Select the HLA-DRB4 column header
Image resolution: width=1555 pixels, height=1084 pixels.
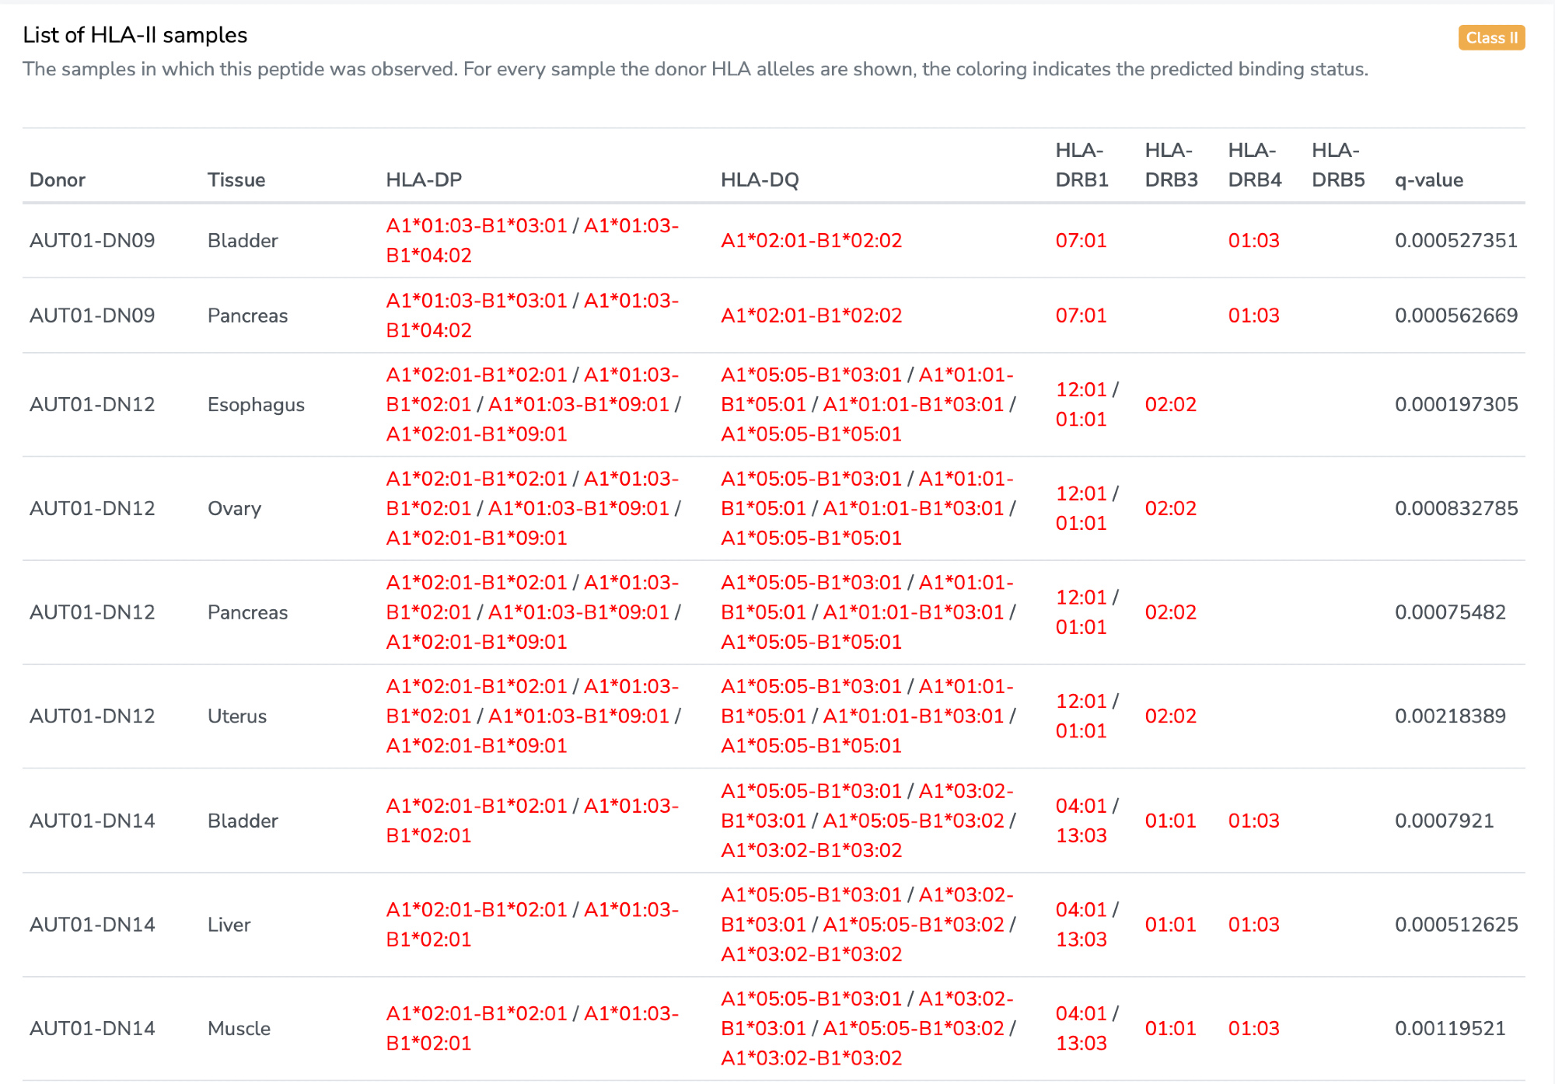tap(1254, 165)
